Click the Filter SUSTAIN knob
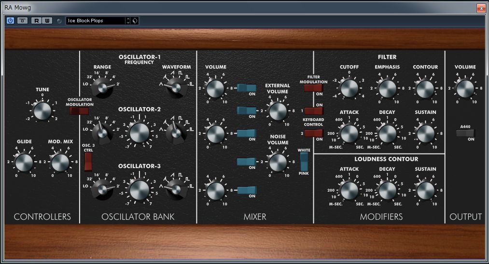 tap(425, 133)
